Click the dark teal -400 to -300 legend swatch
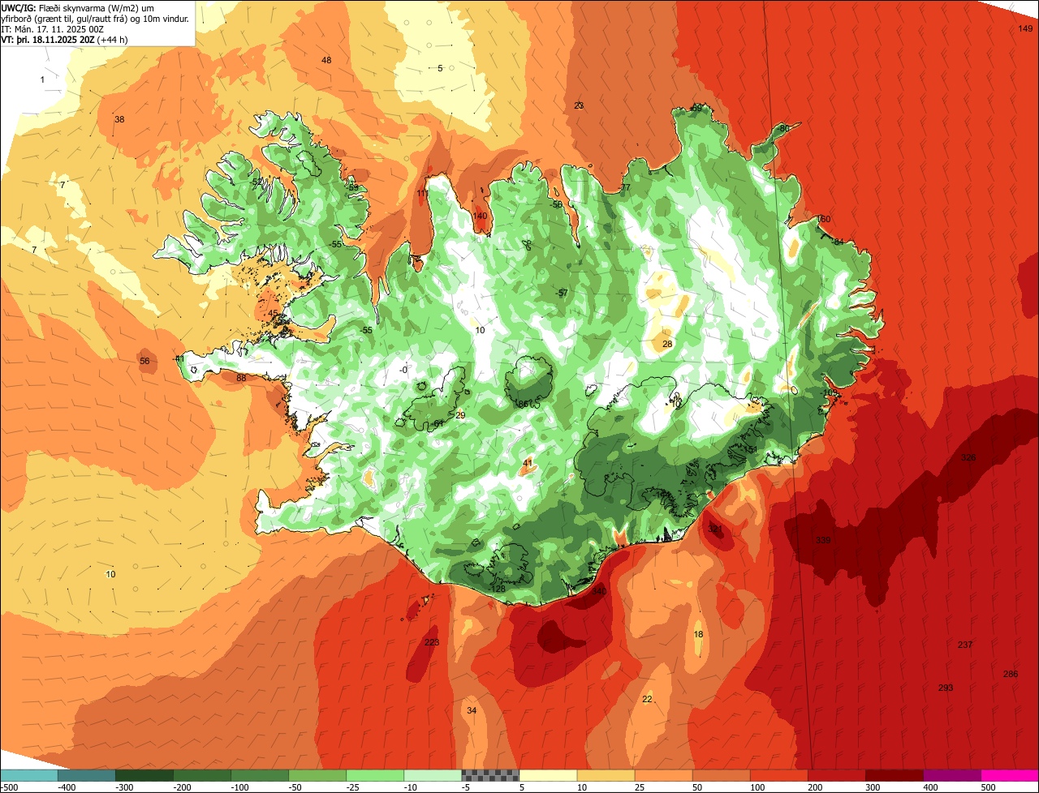This screenshot has width=1039, height=793. point(86,775)
